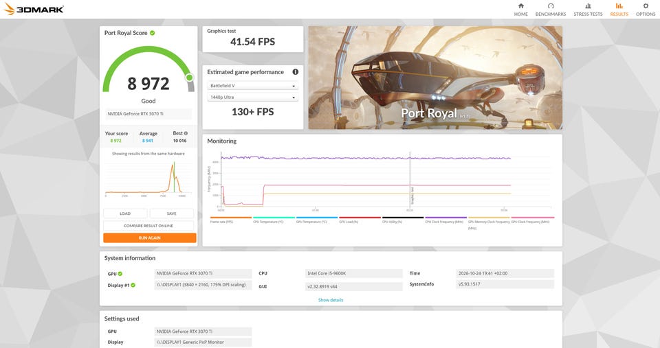Click System information GPU field RTX 3070 Ti
This screenshot has height=348, width=660.
[203, 274]
